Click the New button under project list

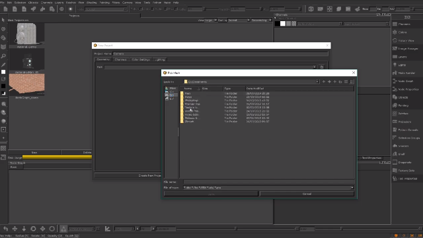34,153
